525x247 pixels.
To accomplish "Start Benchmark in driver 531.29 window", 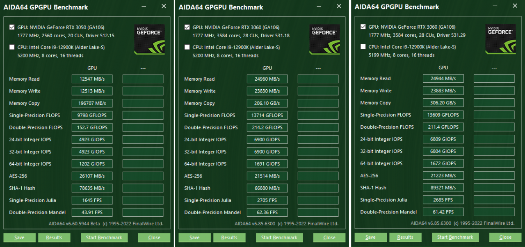I will 455,237.
